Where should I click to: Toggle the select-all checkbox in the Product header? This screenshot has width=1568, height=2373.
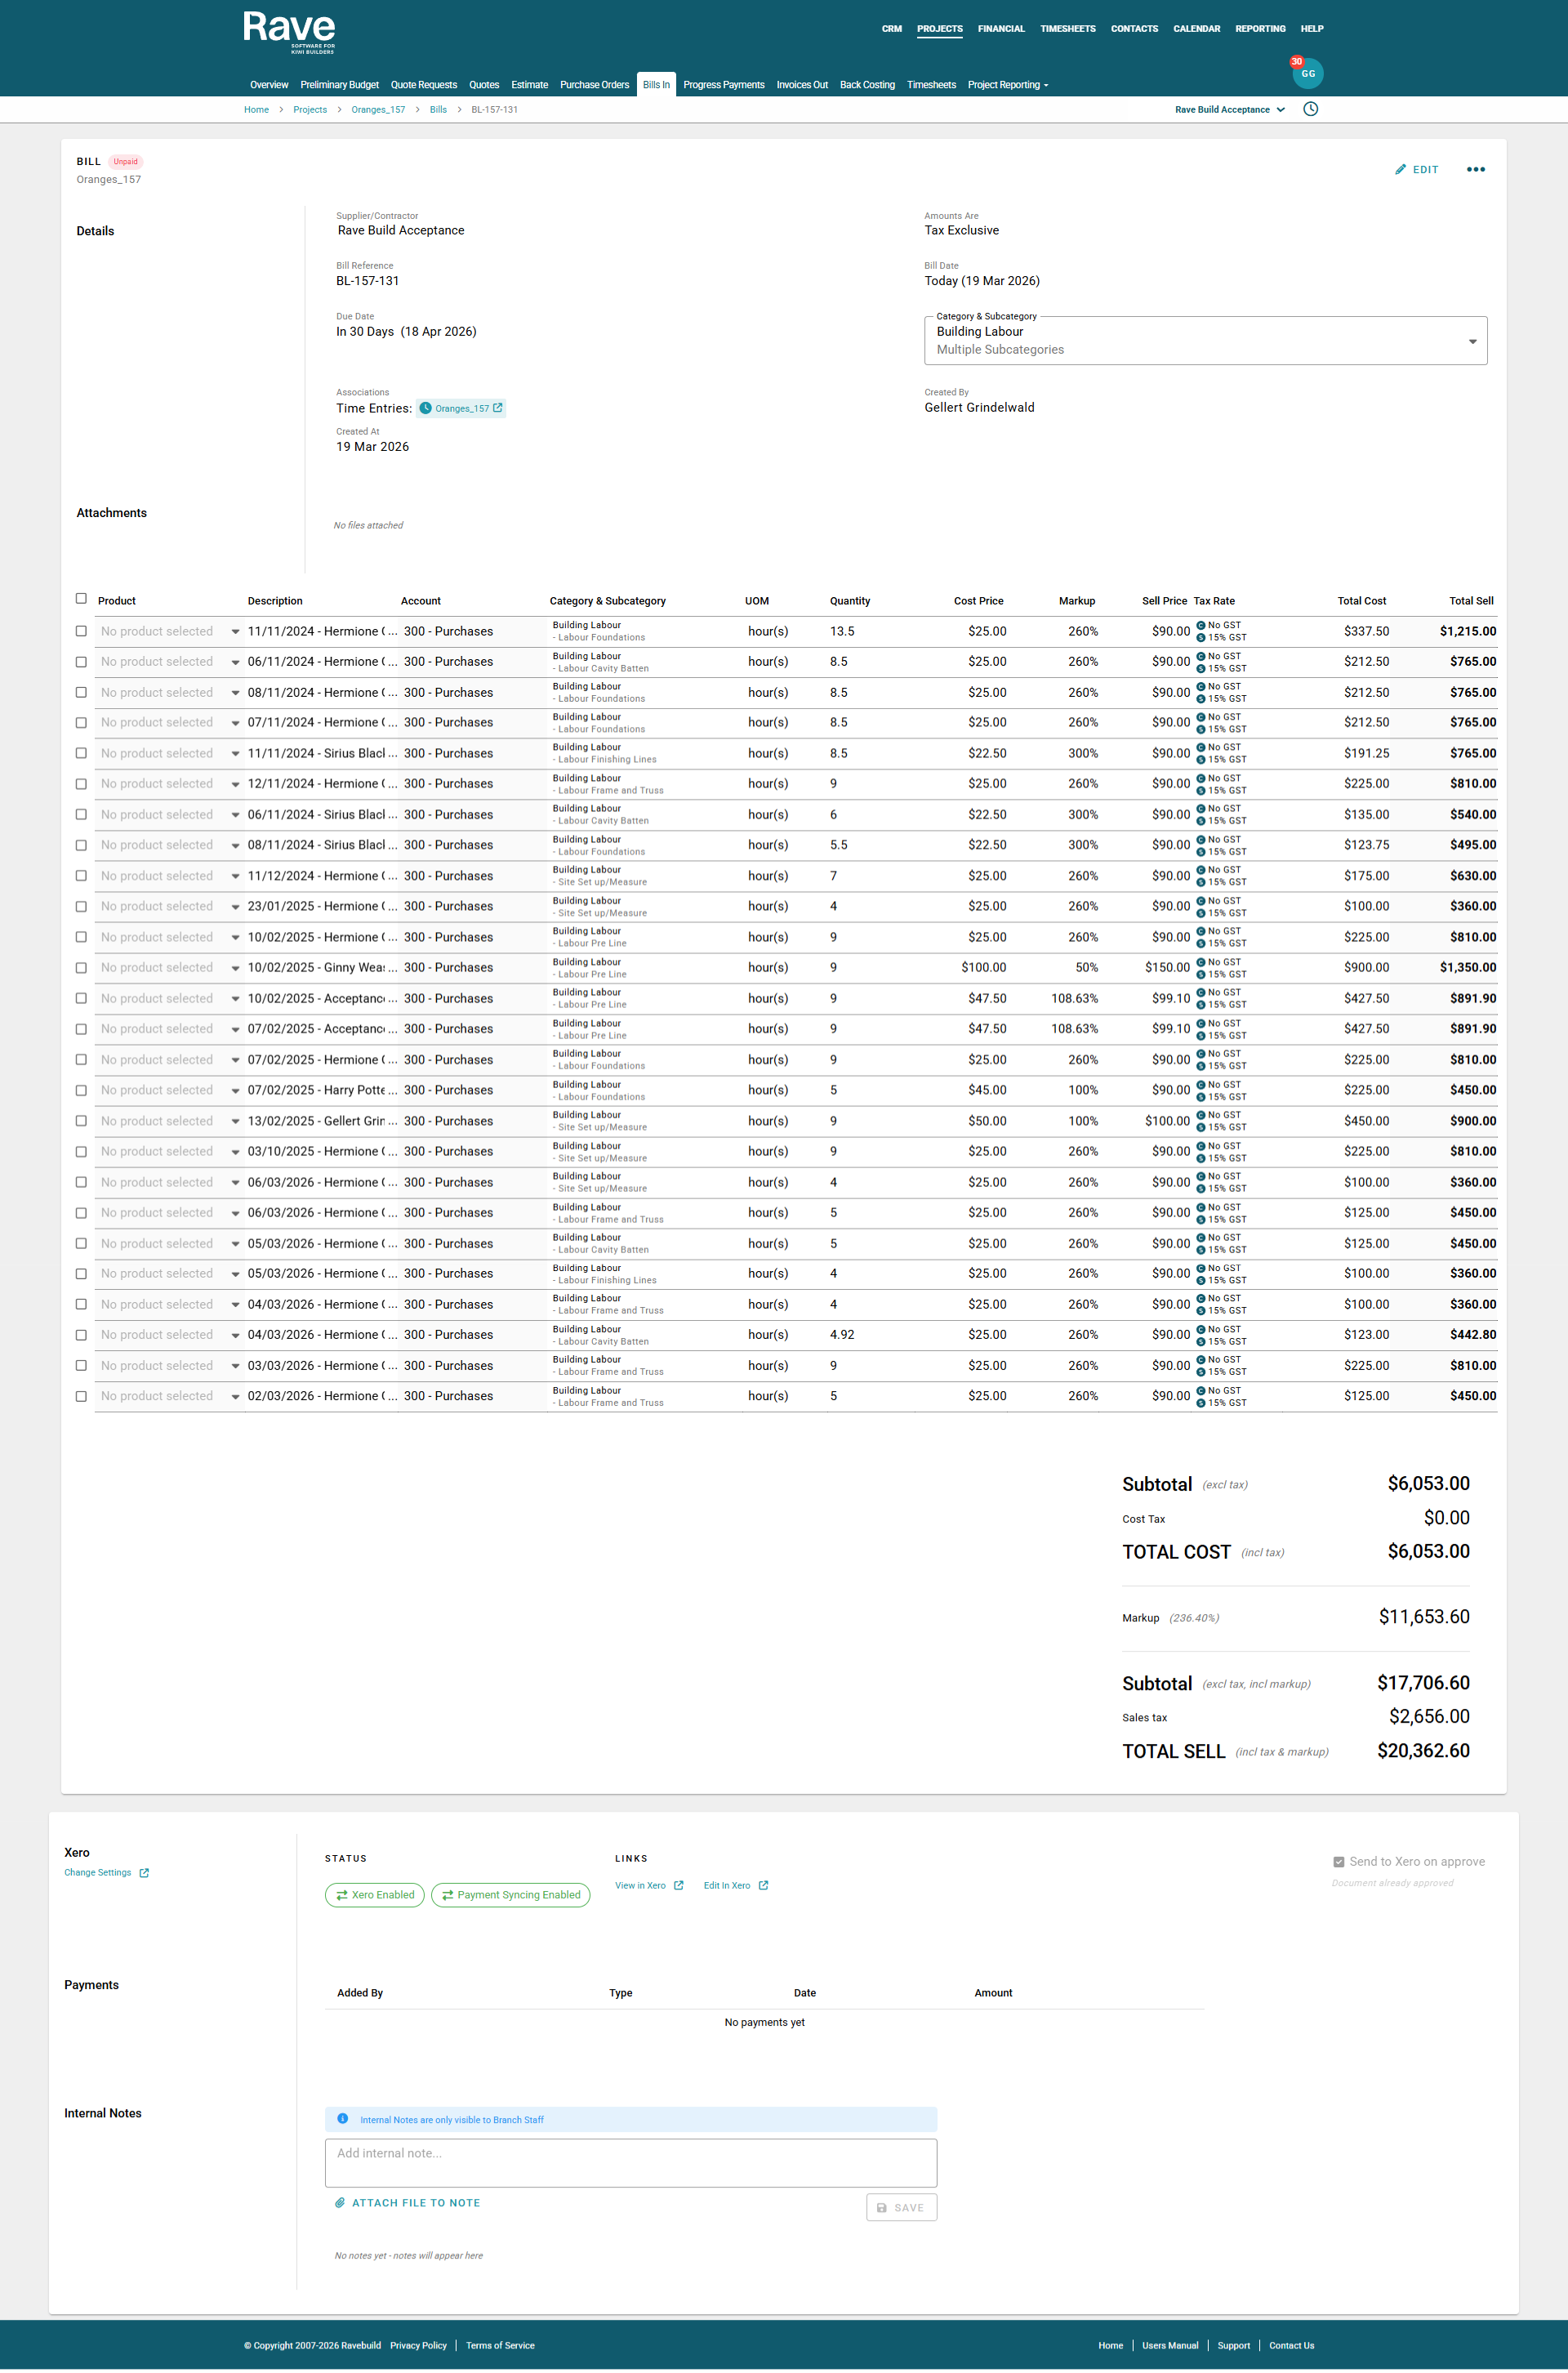[81, 599]
